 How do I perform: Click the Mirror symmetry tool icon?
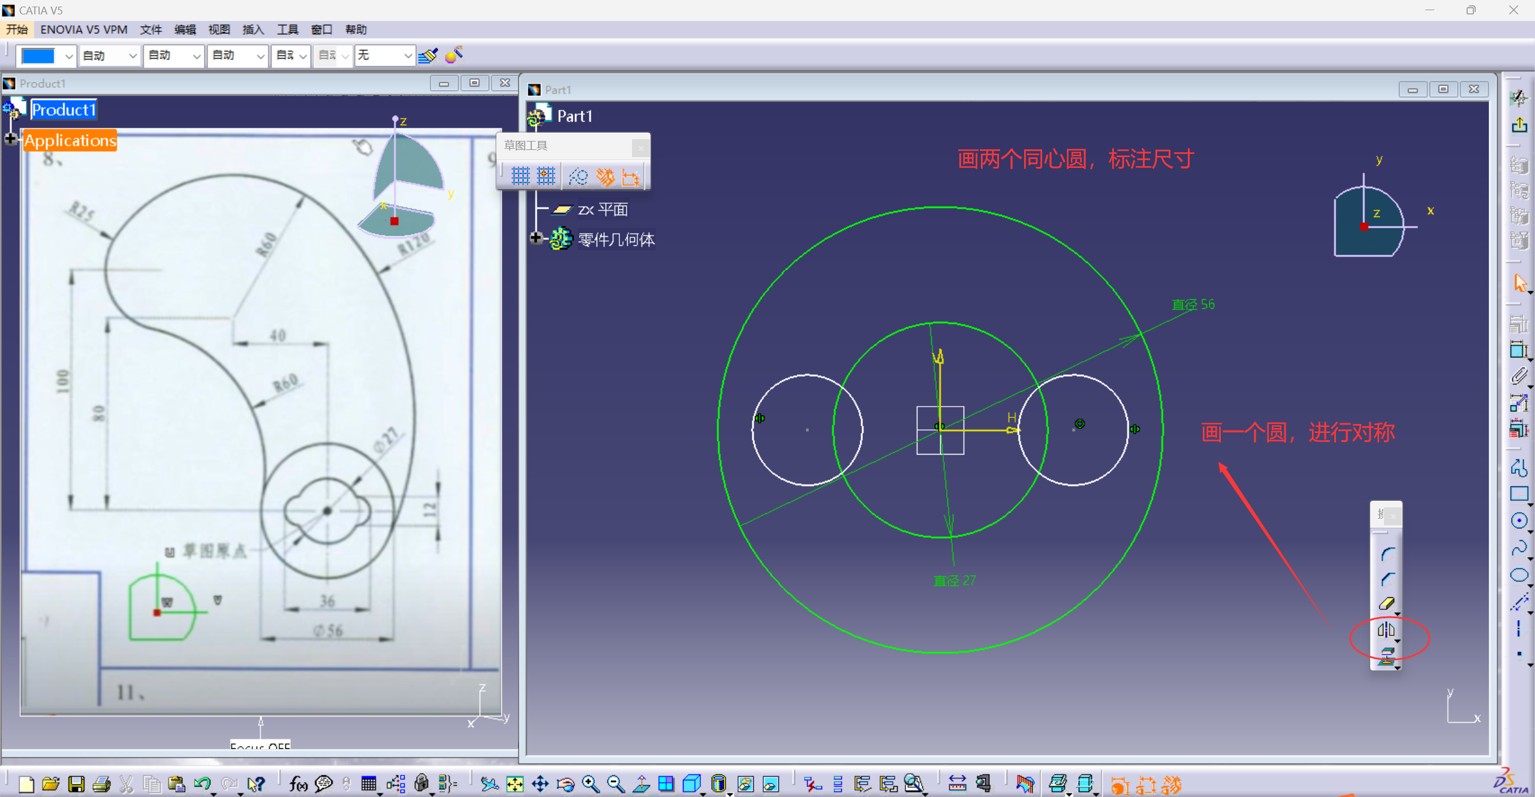click(1386, 630)
